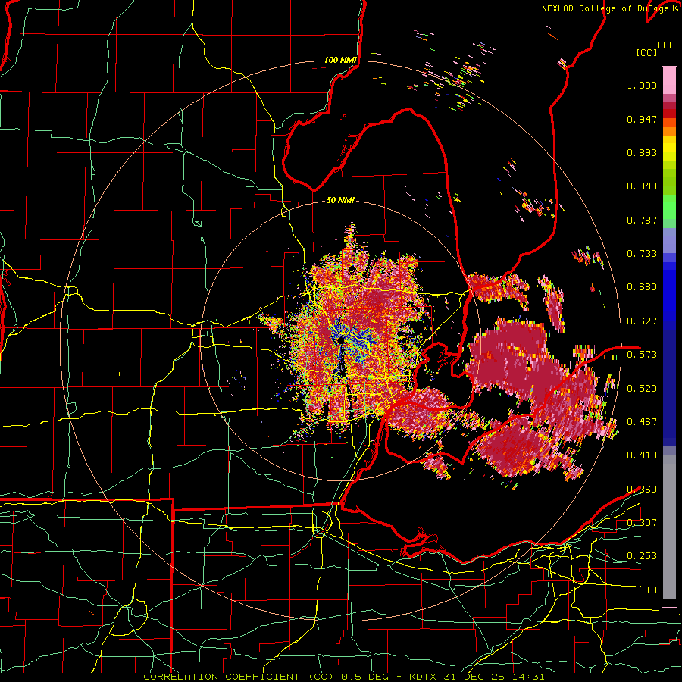Select the 0.733 scale value
682x682 pixels.
(x=642, y=254)
